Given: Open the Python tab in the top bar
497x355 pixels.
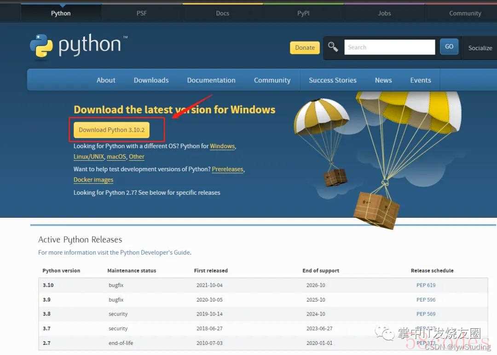Looking at the screenshot, I should tap(61, 13).
